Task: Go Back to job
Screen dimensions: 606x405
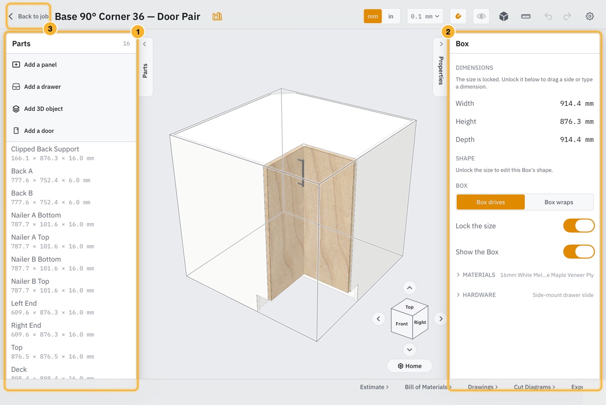Action: click(x=29, y=17)
